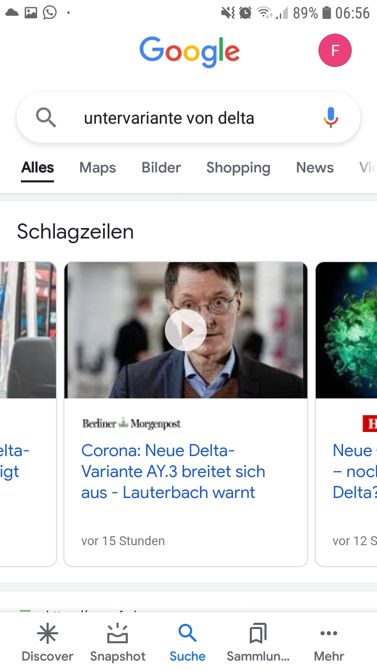Open the green virus image news card

[347, 330]
